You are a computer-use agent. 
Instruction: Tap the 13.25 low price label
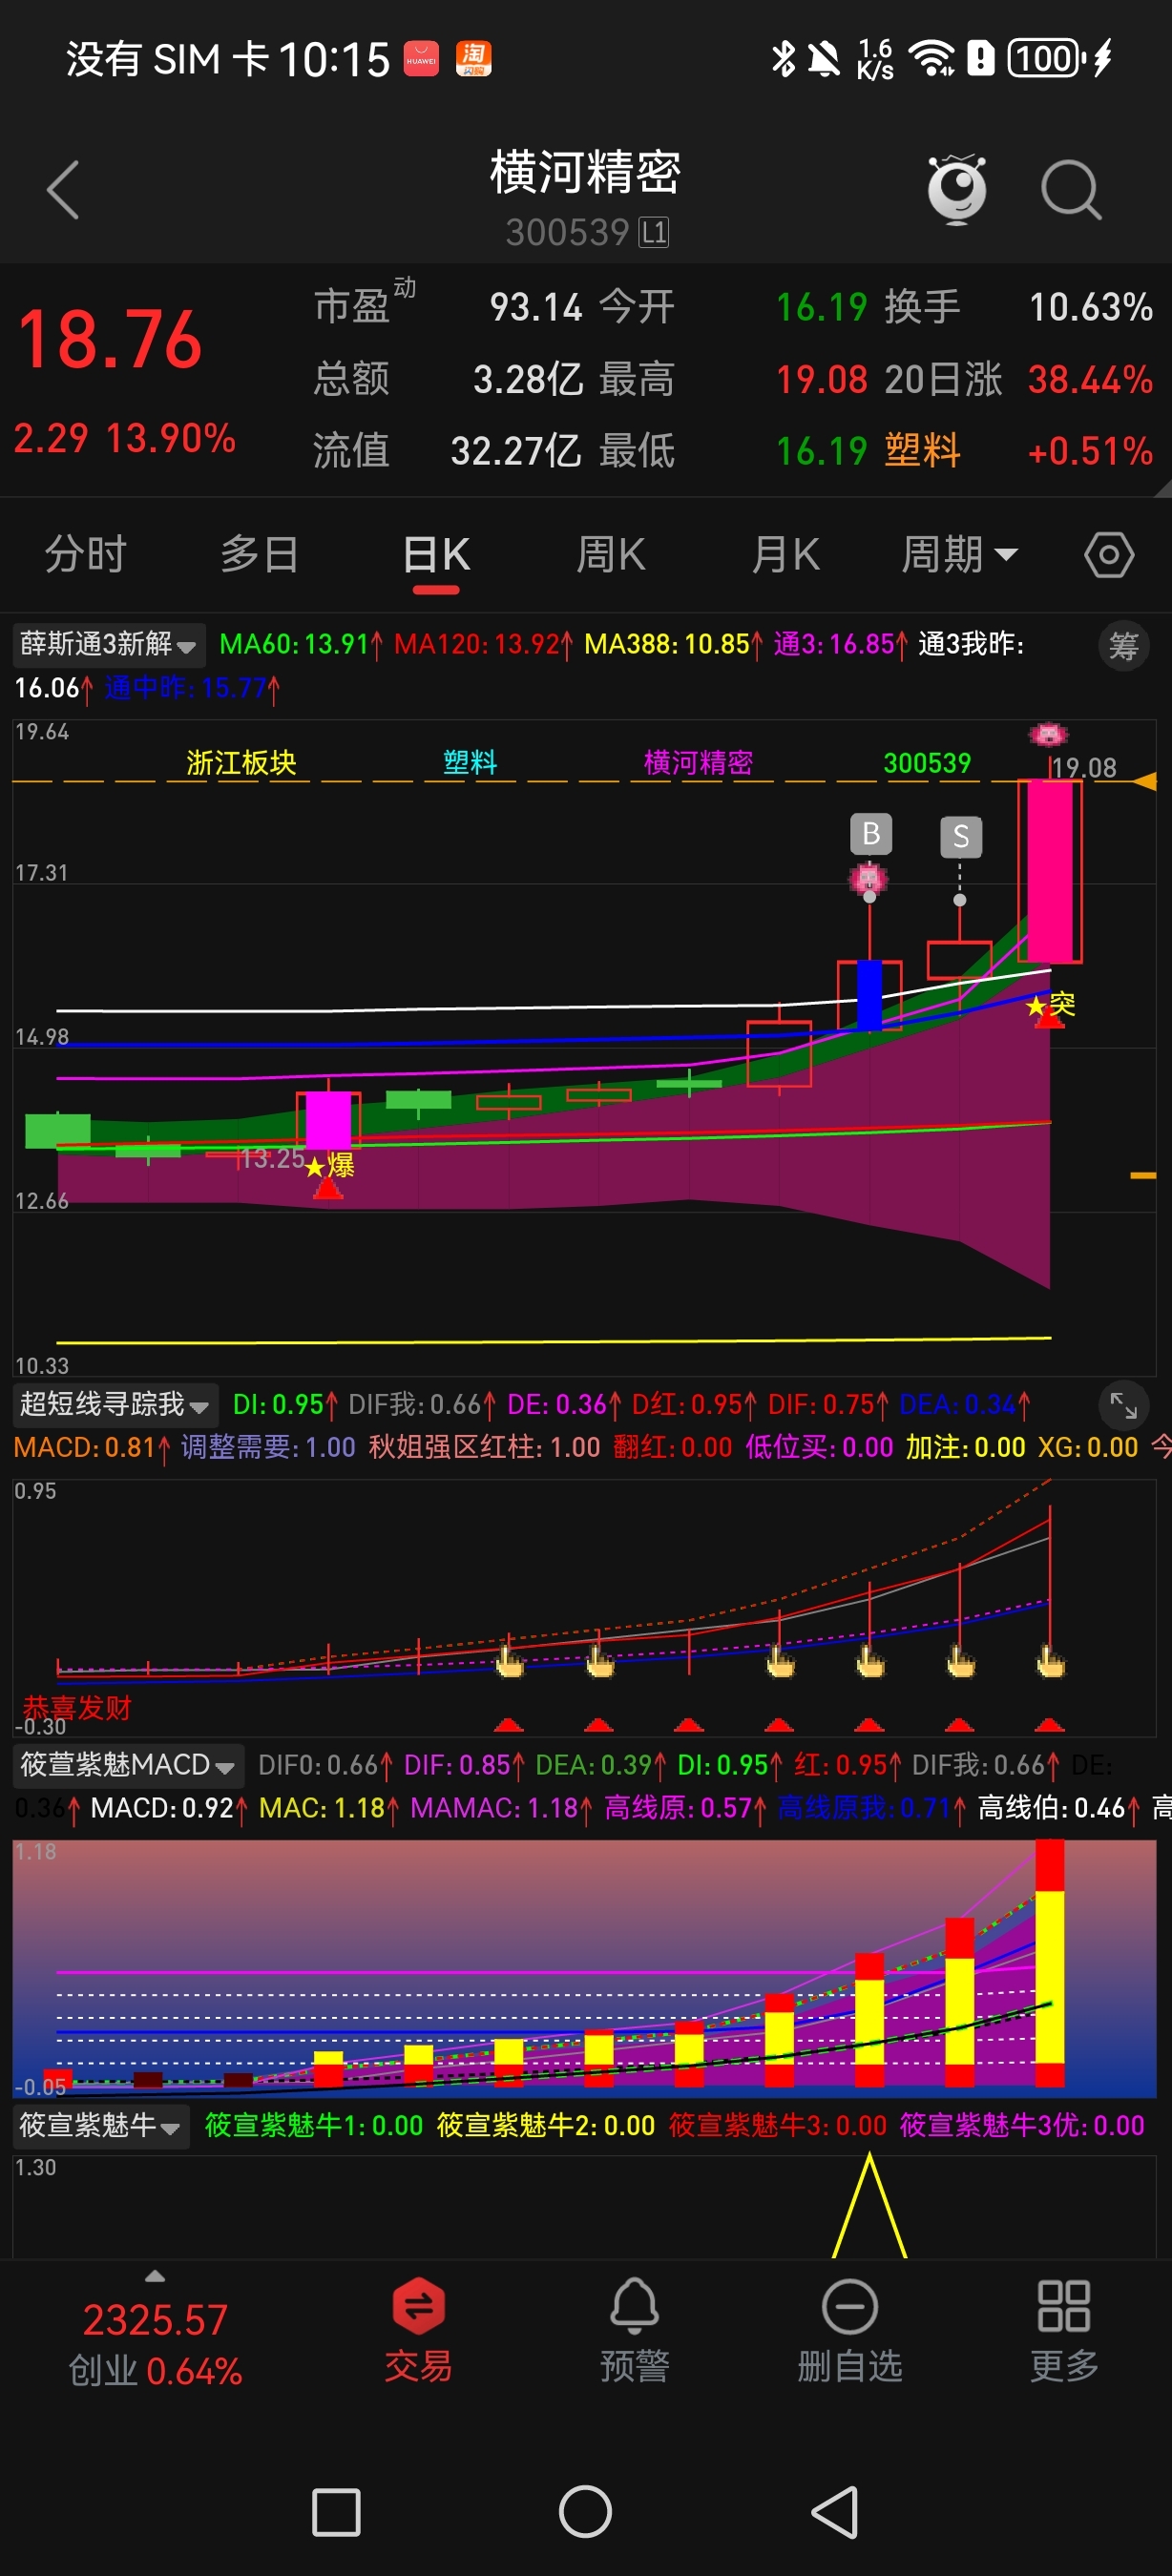pos(272,1158)
